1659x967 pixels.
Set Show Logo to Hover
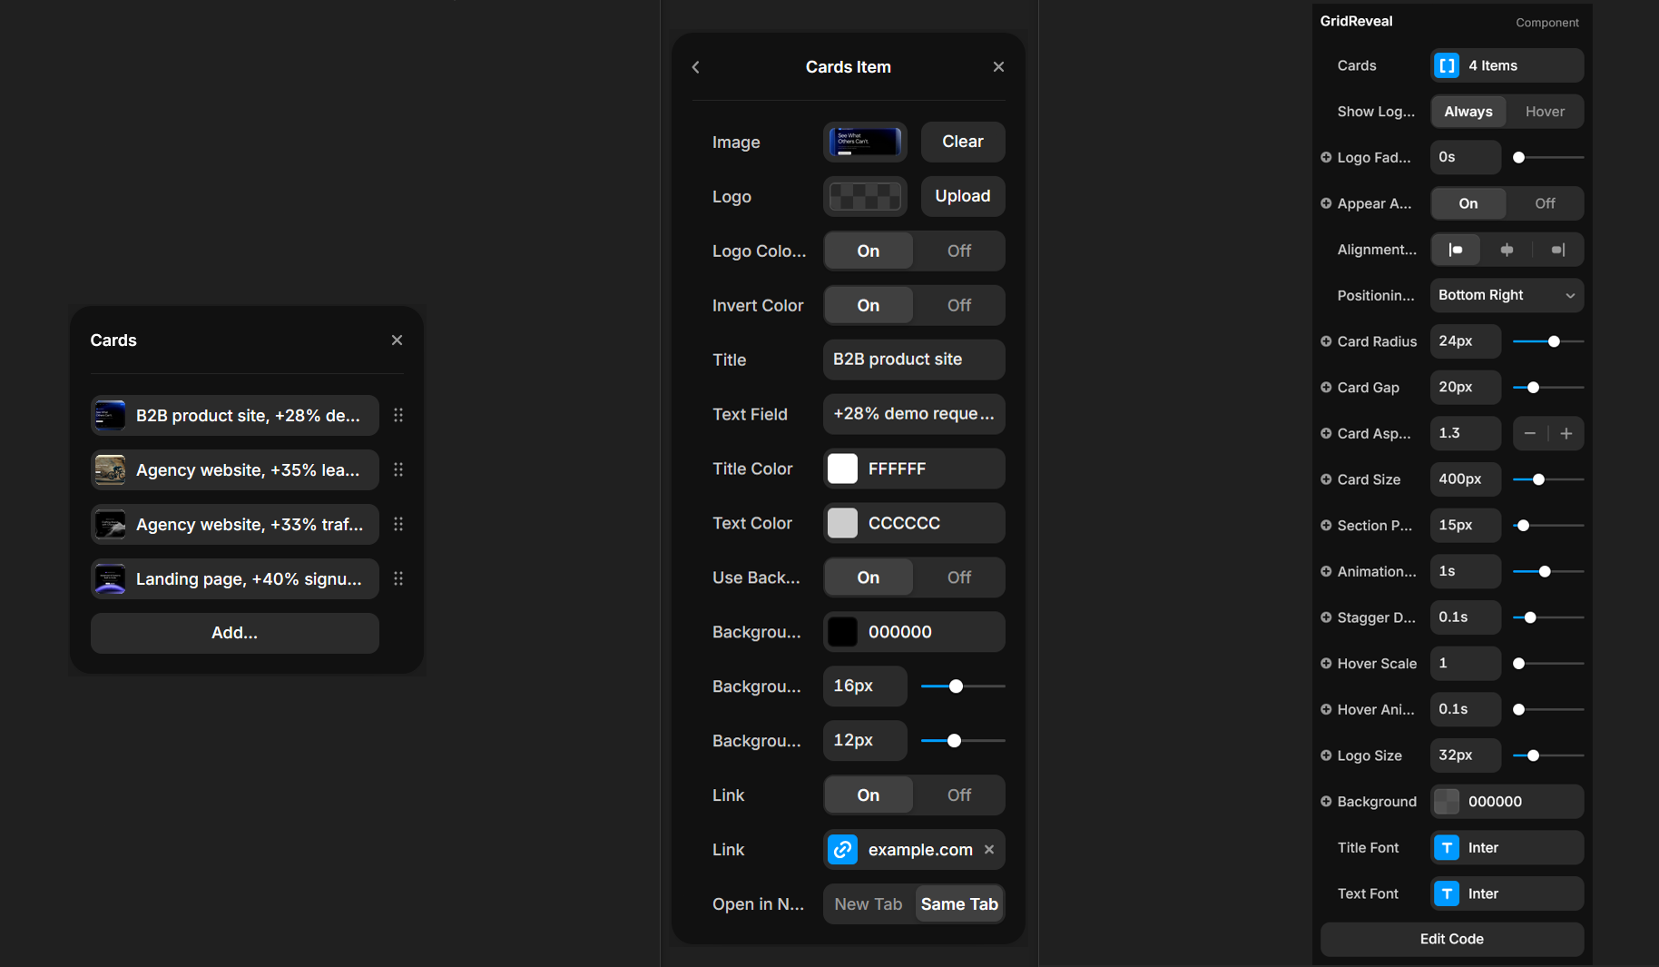click(1545, 112)
